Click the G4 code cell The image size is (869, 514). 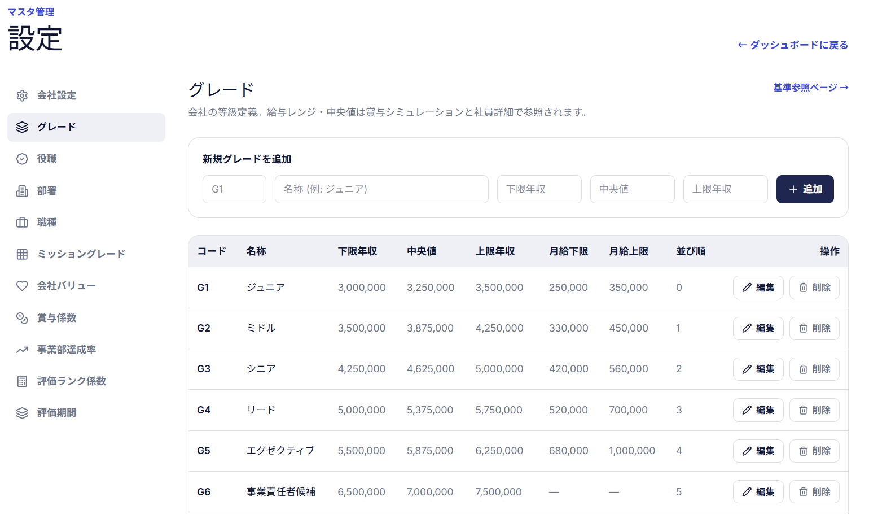point(204,410)
